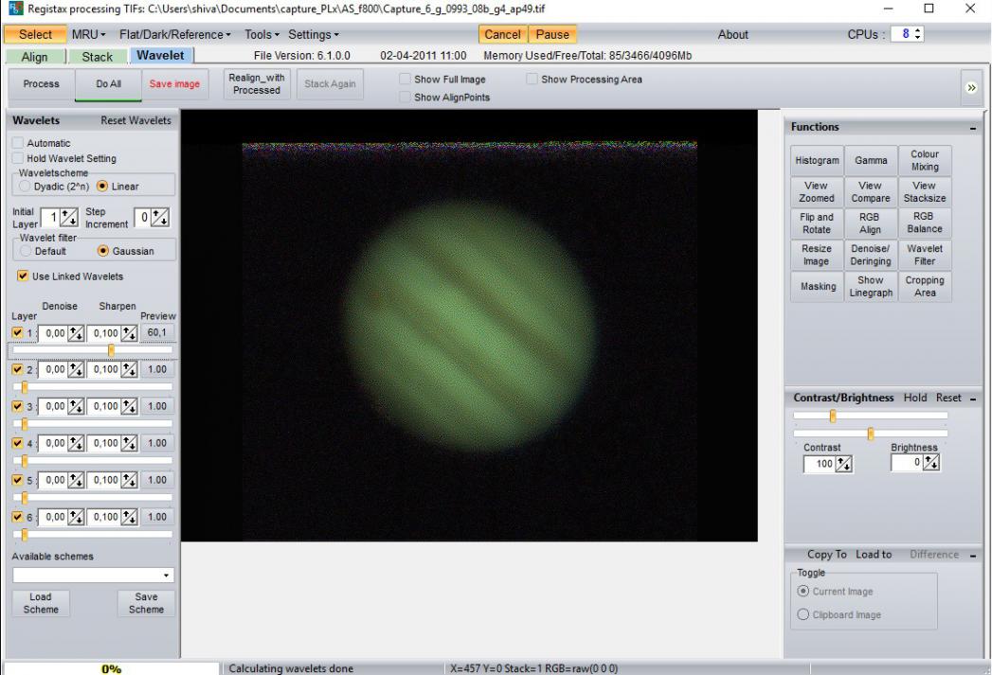Uncheck wavelet layer 6 checkbox
Viewport: 992px width, 675px height.
tap(18, 516)
